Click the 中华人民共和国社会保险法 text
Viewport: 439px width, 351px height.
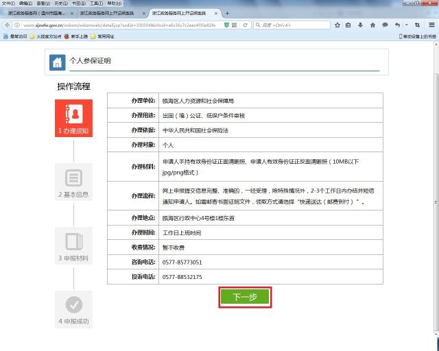click(x=195, y=130)
